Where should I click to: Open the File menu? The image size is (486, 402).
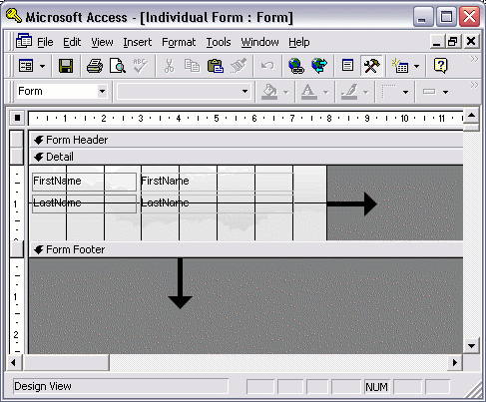coord(45,42)
